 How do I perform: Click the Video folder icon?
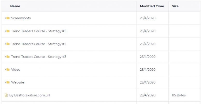(8, 69)
